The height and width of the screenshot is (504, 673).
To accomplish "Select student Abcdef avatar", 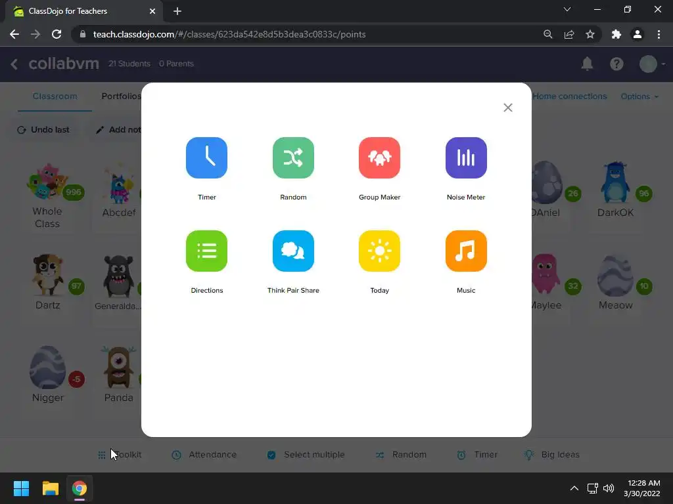I will (119, 184).
